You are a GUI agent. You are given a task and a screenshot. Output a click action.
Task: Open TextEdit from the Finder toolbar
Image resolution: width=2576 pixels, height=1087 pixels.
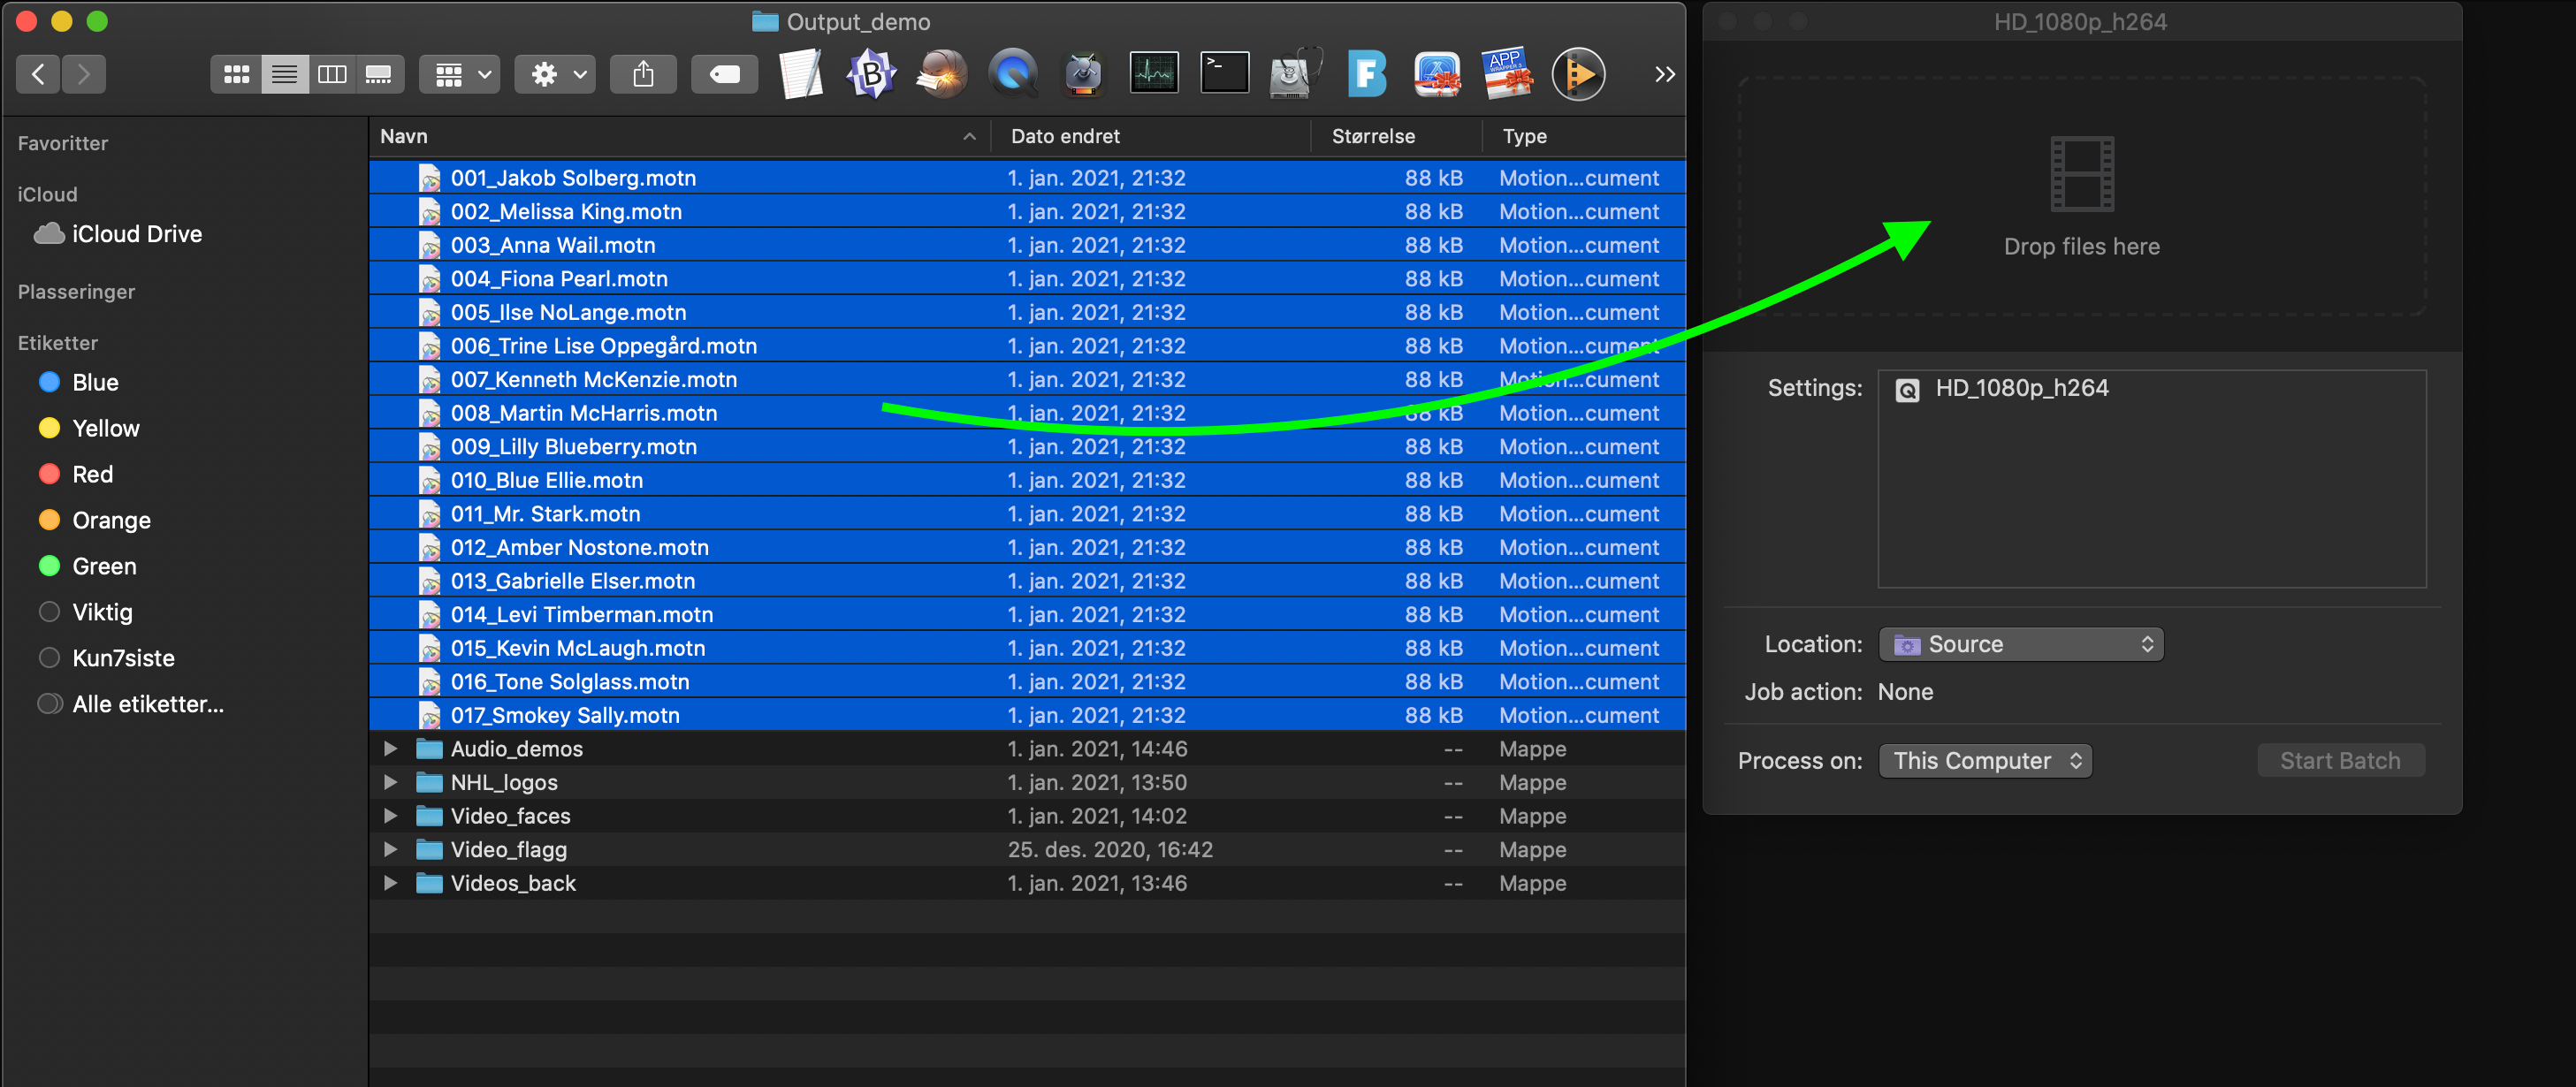(x=801, y=74)
